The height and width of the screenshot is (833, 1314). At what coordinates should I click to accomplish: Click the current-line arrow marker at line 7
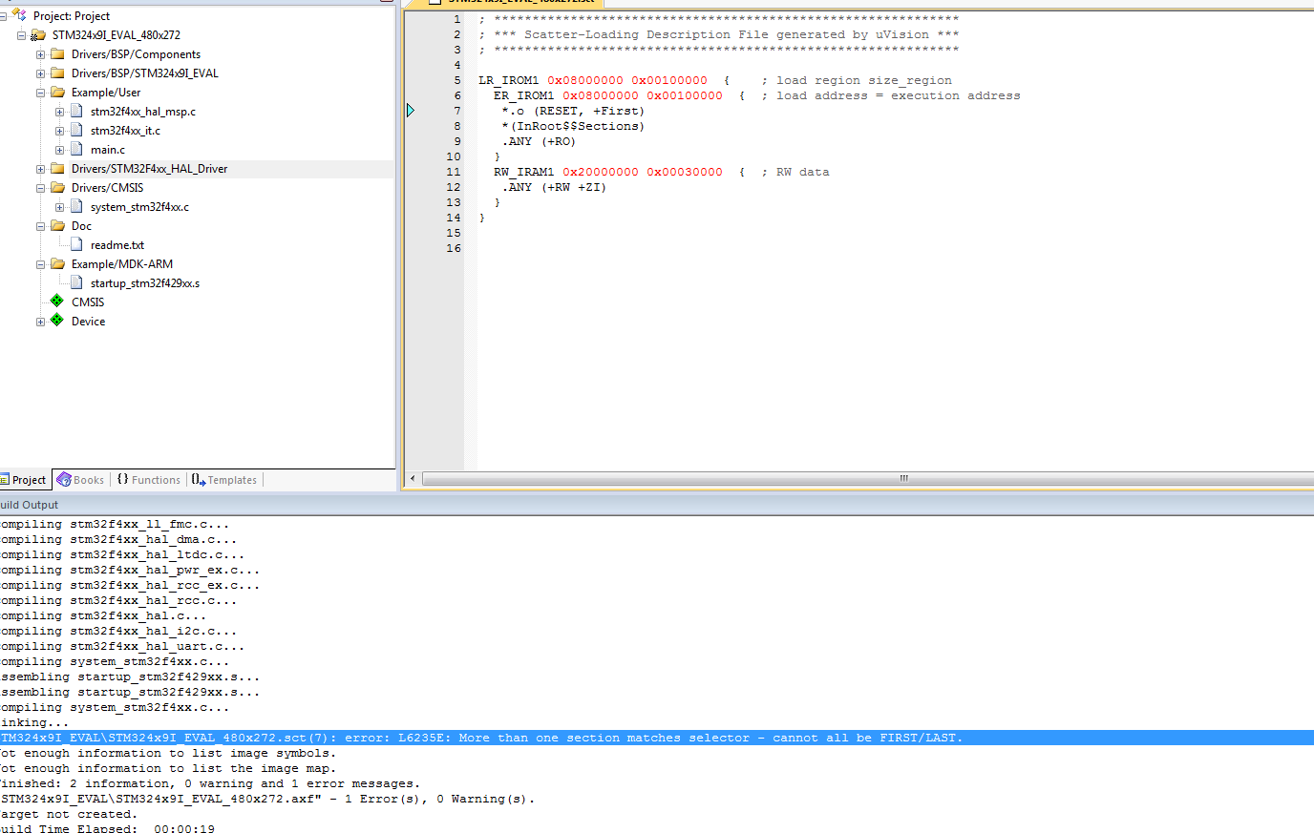tap(411, 111)
